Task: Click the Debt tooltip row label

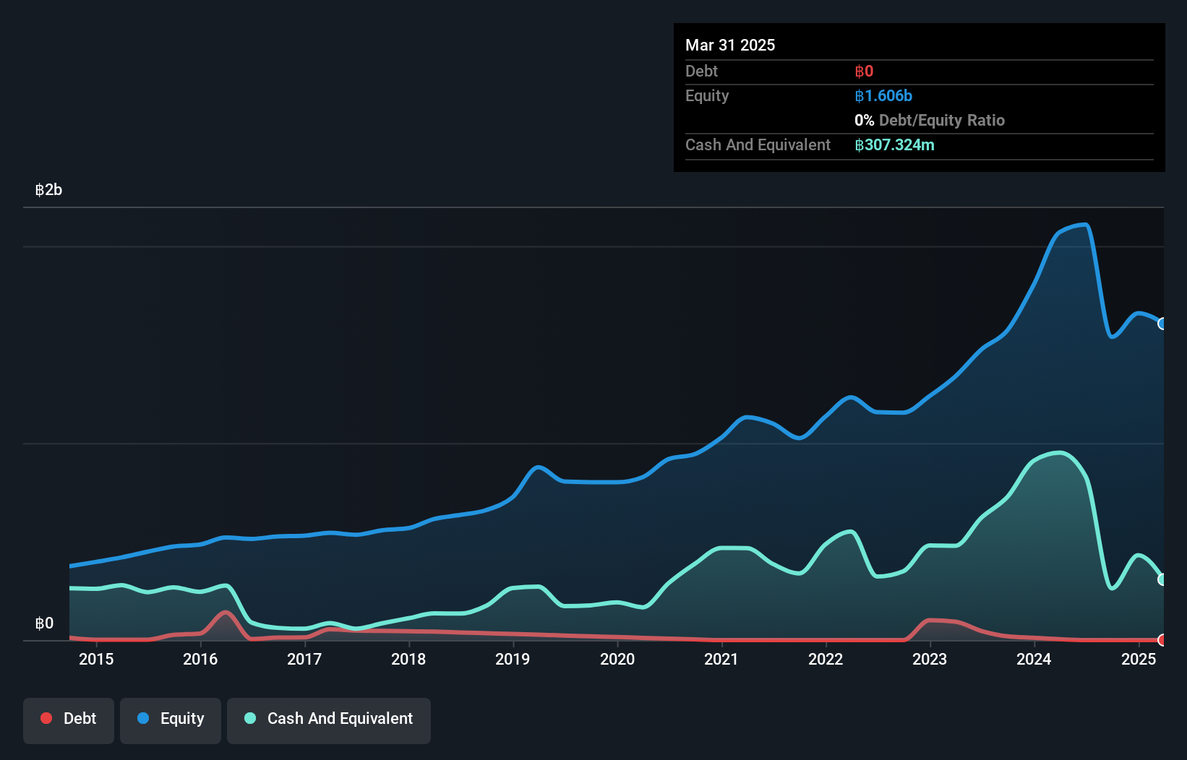Action: [x=701, y=71]
